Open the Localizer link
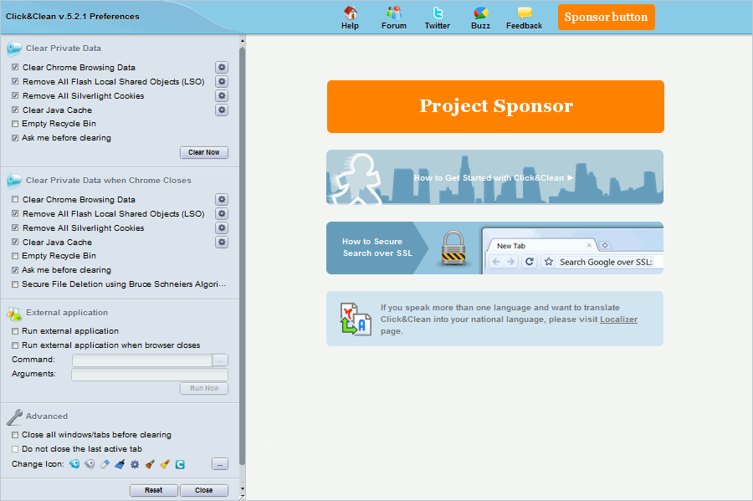Screen dimensions: 753x501 [618, 320]
